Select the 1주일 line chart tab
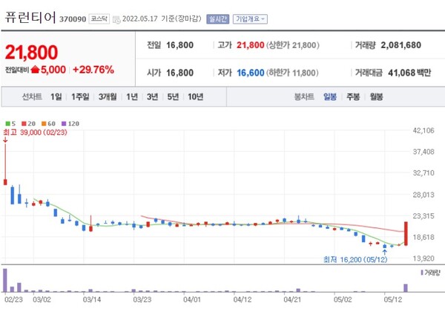The image size is (445, 311). (x=80, y=97)
